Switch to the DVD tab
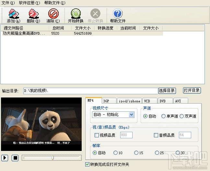 coord(165,101)
